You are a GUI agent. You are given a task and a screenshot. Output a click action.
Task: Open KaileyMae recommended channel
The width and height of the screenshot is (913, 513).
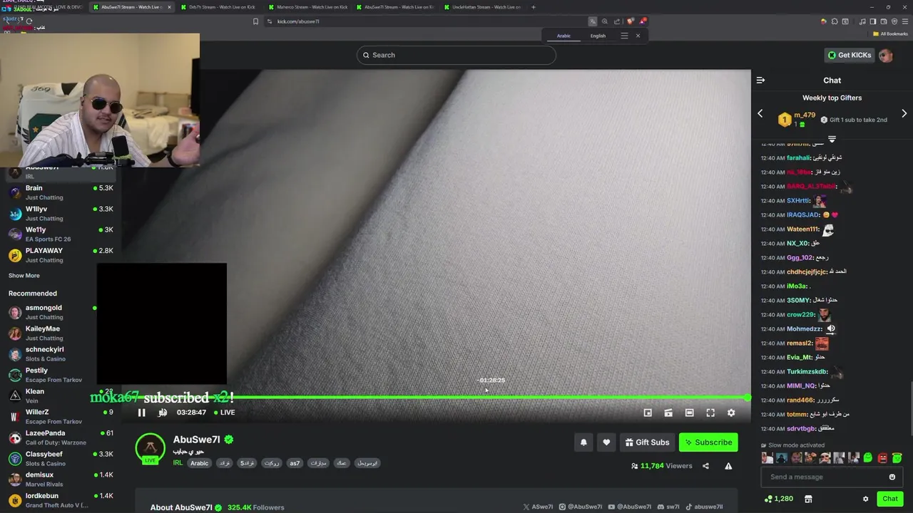click(51, 333)
